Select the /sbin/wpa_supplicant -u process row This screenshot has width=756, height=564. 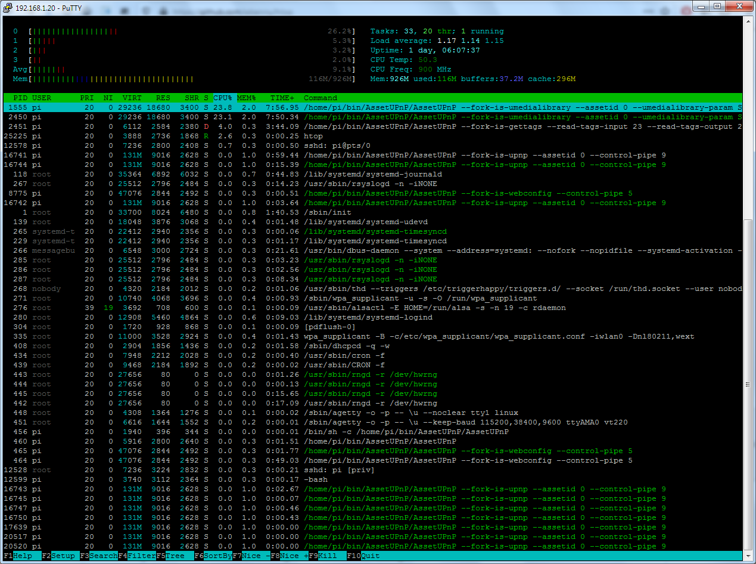[x=373, y=298]
